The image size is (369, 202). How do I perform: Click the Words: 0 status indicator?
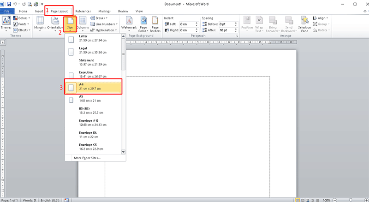(x=30, y=200)
